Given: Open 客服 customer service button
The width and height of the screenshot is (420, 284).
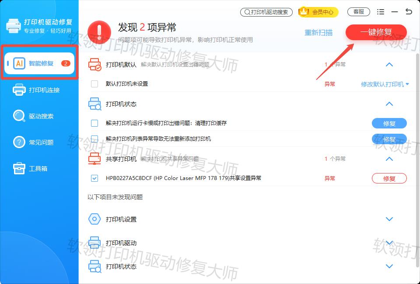Looking at the screenshot, I should [x=359, y=12].
